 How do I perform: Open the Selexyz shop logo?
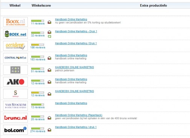click(15, 94)
